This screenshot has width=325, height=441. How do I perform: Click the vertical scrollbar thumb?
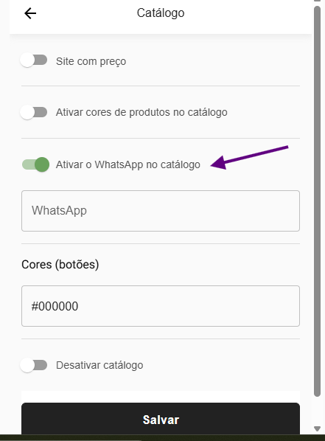tap(317, 201)
